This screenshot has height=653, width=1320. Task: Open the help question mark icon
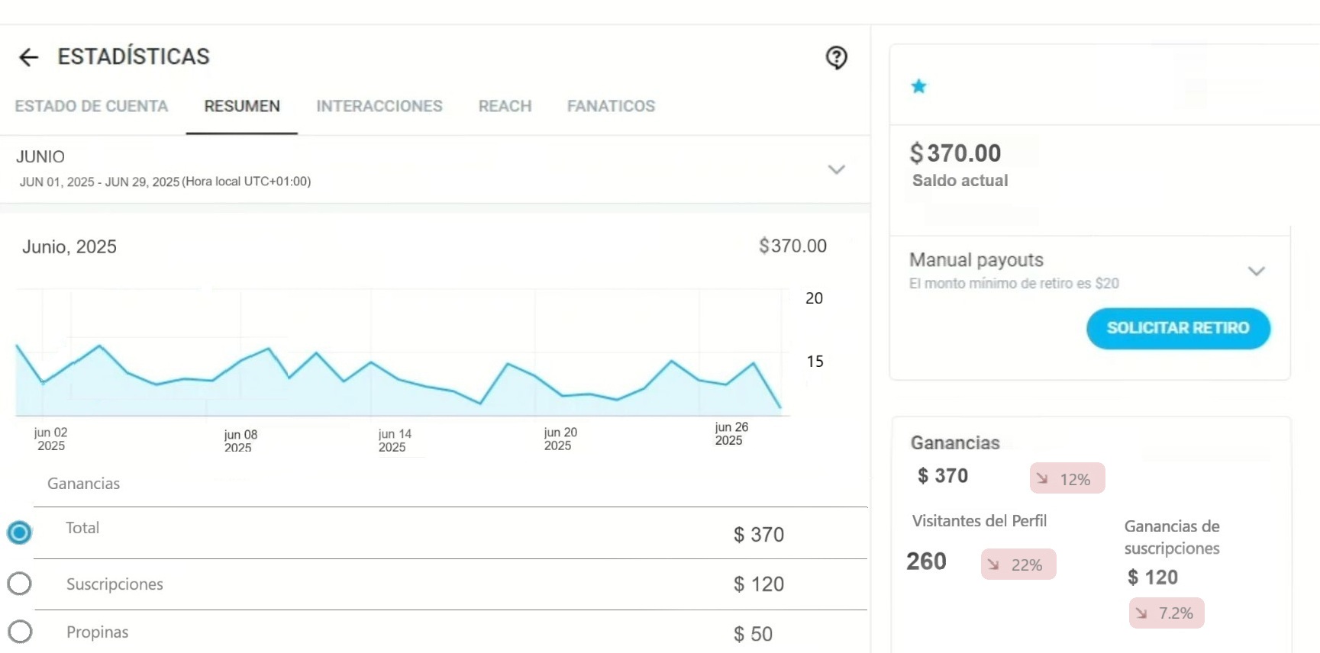click(836, 57)
